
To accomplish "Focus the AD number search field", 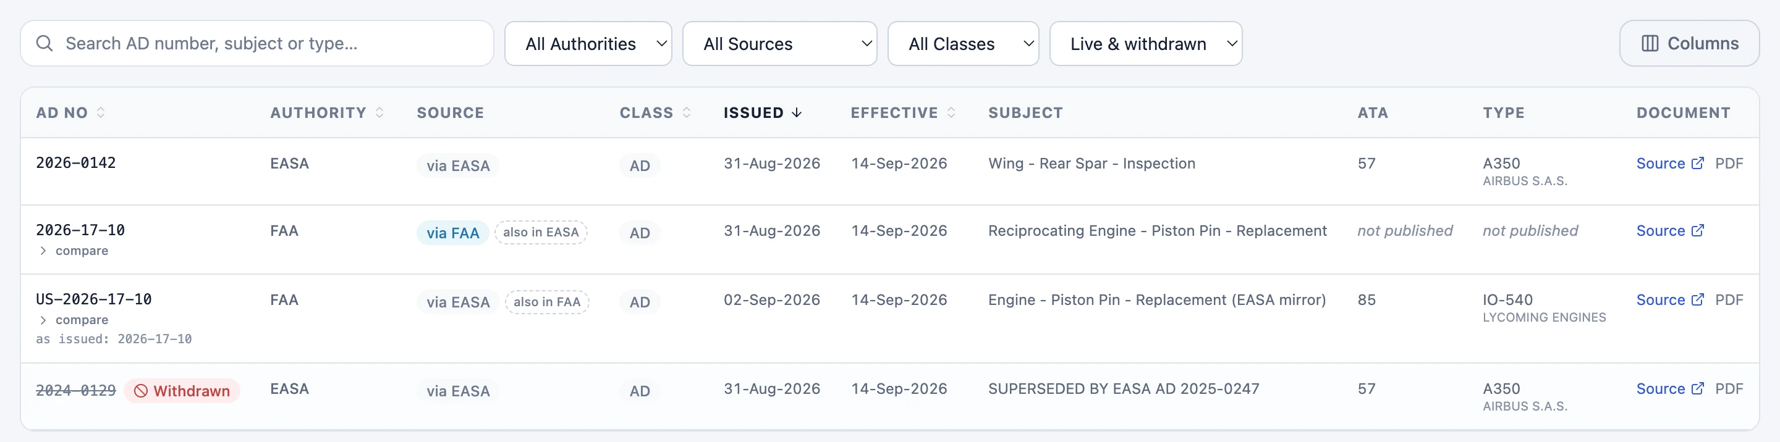I will pyautogui.click(x=257, y=43).
